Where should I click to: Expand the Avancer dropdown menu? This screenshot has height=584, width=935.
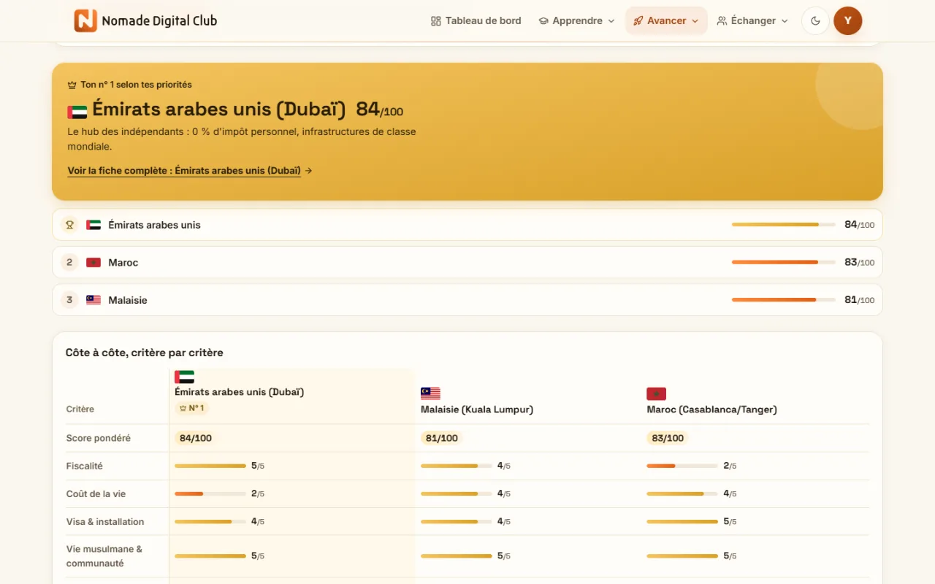[x=666, y=20]
